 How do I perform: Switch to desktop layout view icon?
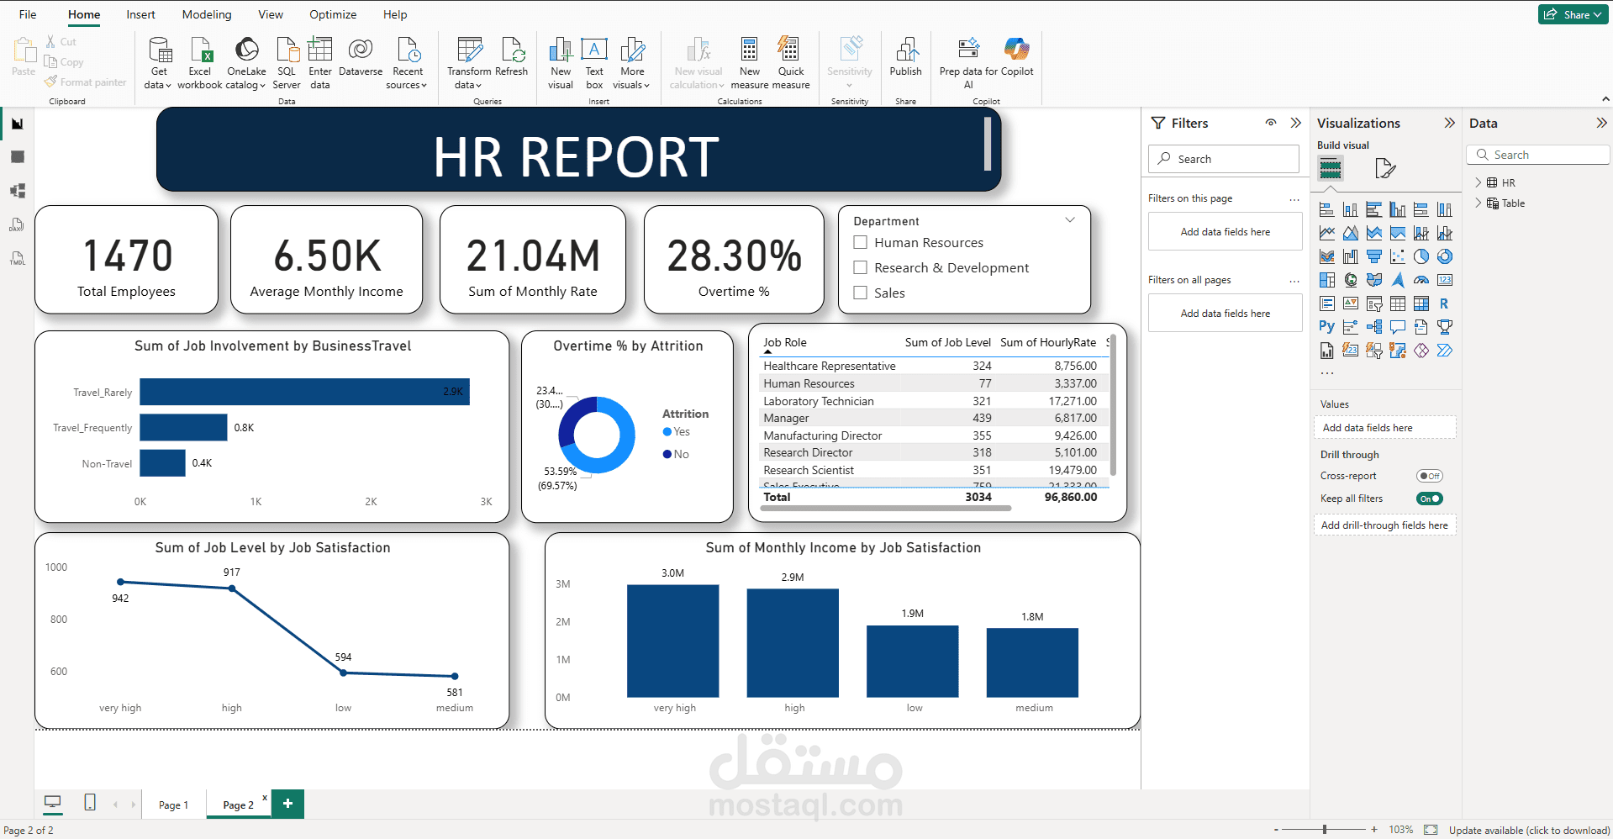(53, 803)
